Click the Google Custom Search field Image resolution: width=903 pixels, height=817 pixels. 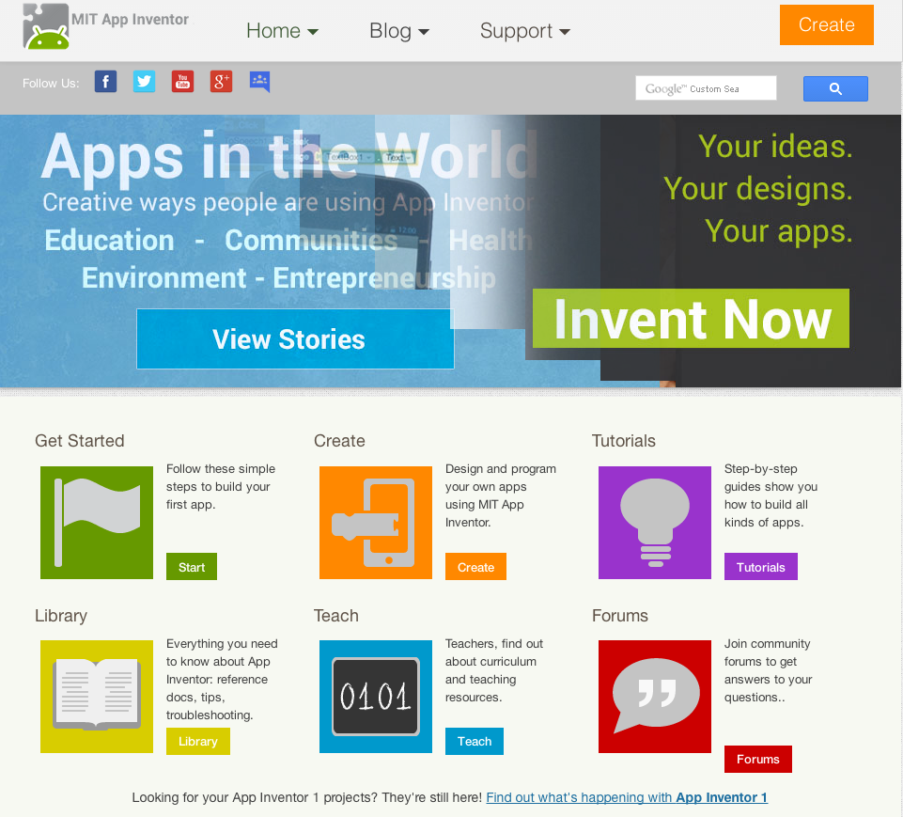click(706, 88)
